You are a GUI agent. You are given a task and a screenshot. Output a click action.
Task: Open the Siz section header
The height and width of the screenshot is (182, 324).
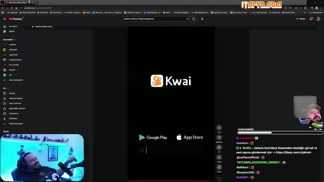pyautogui.click(x=6, y=88)
